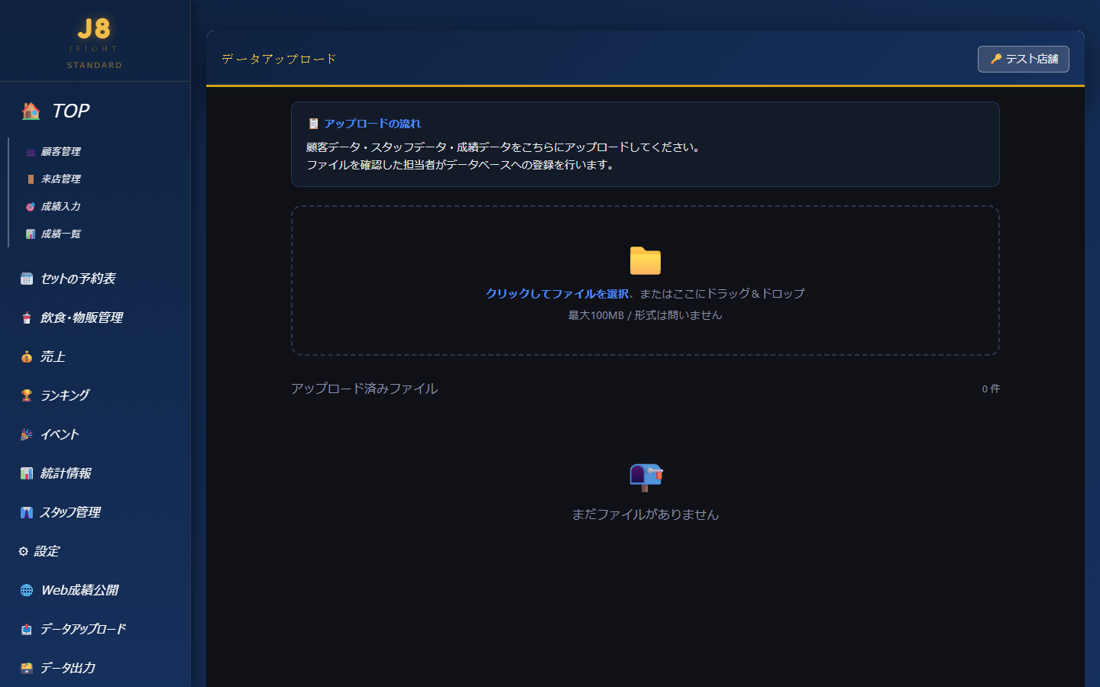Select 成績一覧 sidebar entry

tap(60, 234)
